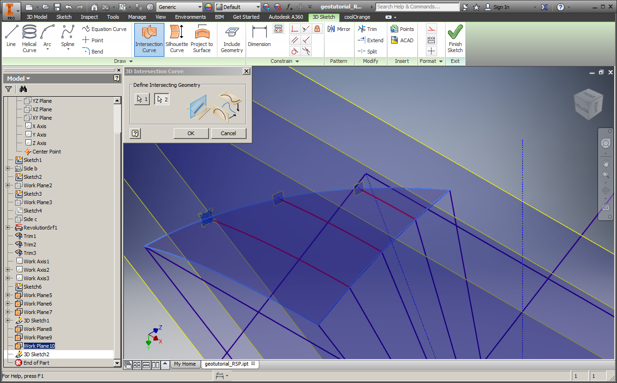Open browser Find binoculars

point(23,89)
